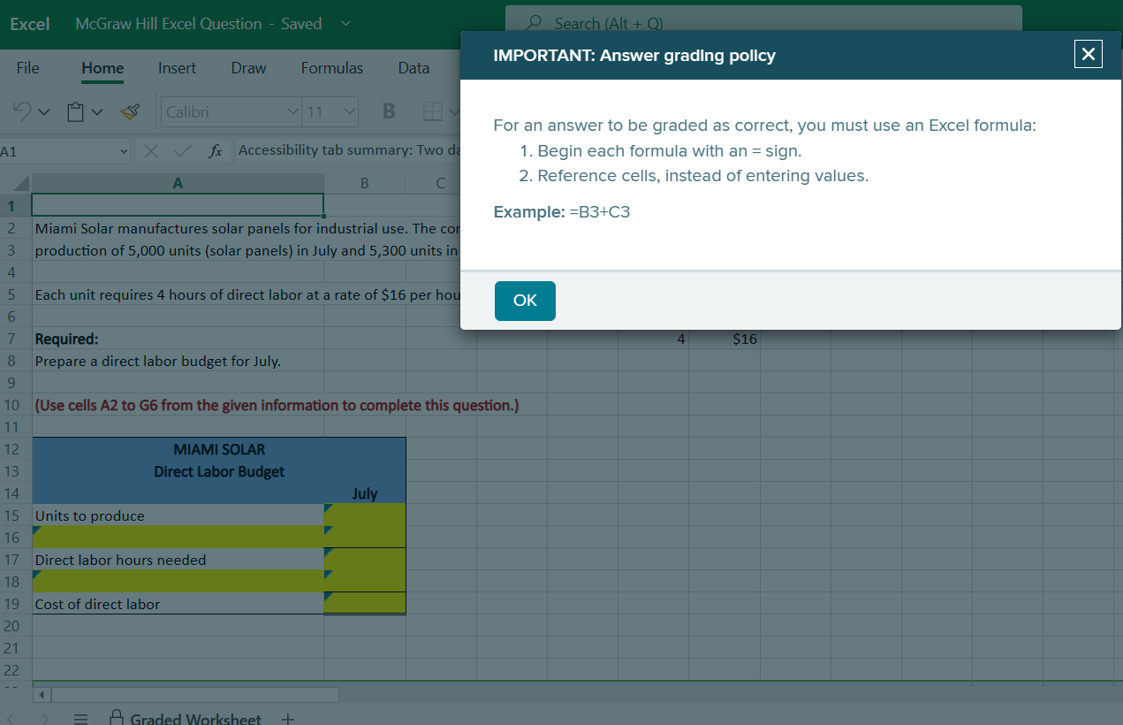This screenshot has width=1123, height=725.
Task: Open the Calibri font name dropdown
Action: pos(292,111)
